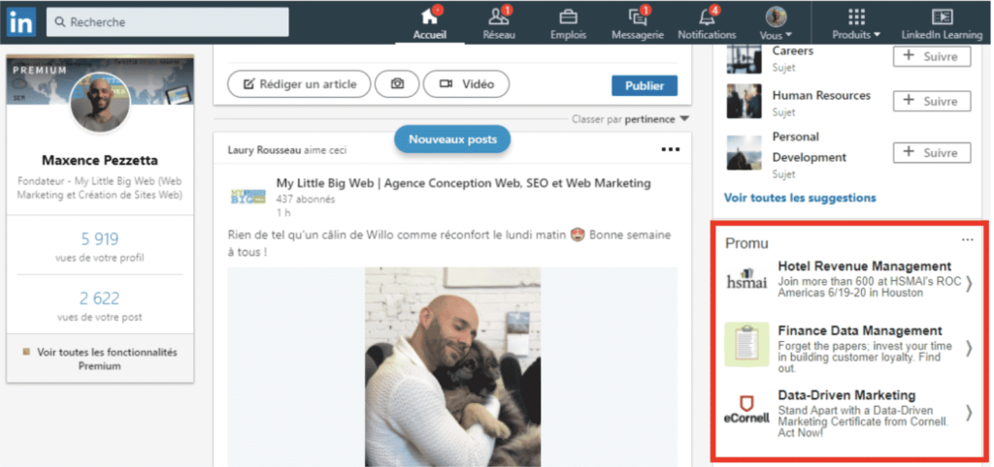The height and width of the screenshot is (467, 994).
Task: Open the Hotel Revenue Management ad title
Action: coord(865,265)
